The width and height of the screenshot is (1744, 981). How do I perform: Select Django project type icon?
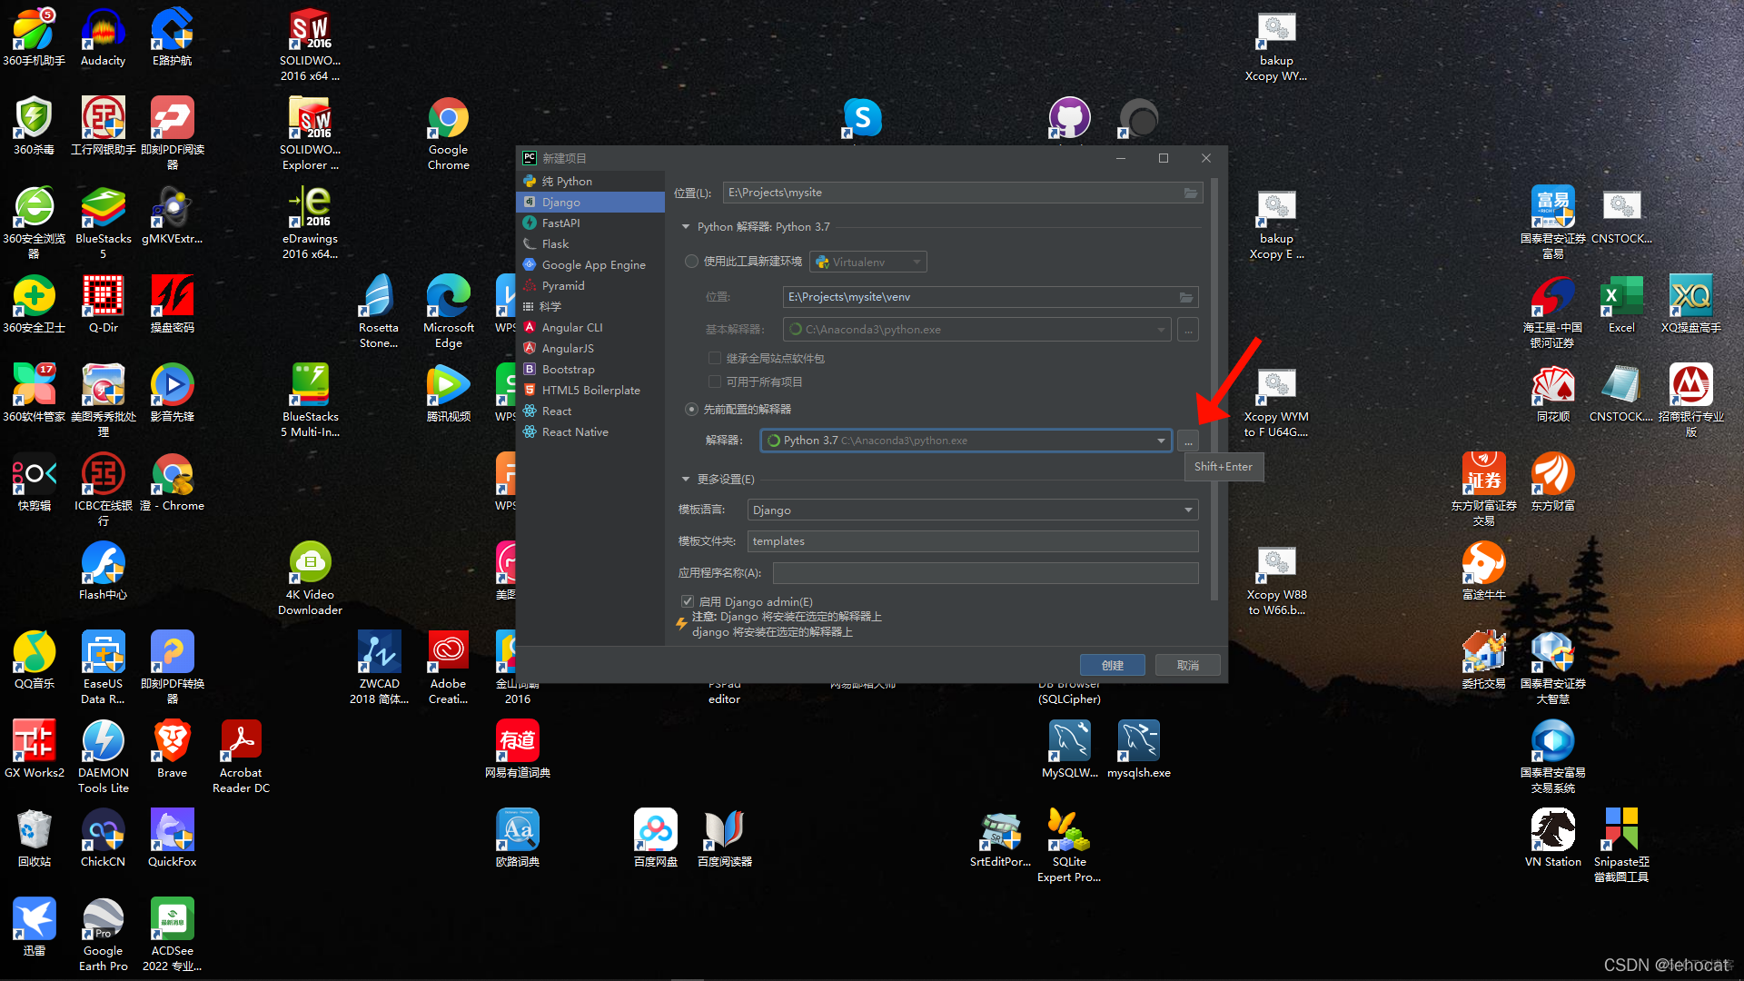coord(537,203)
